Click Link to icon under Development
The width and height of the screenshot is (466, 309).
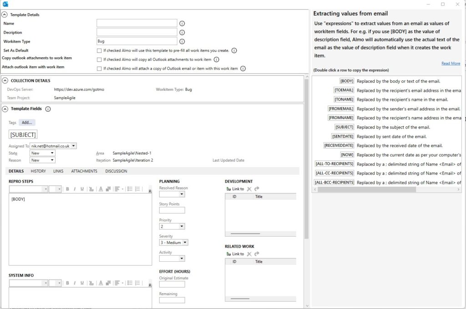[228, 189]
